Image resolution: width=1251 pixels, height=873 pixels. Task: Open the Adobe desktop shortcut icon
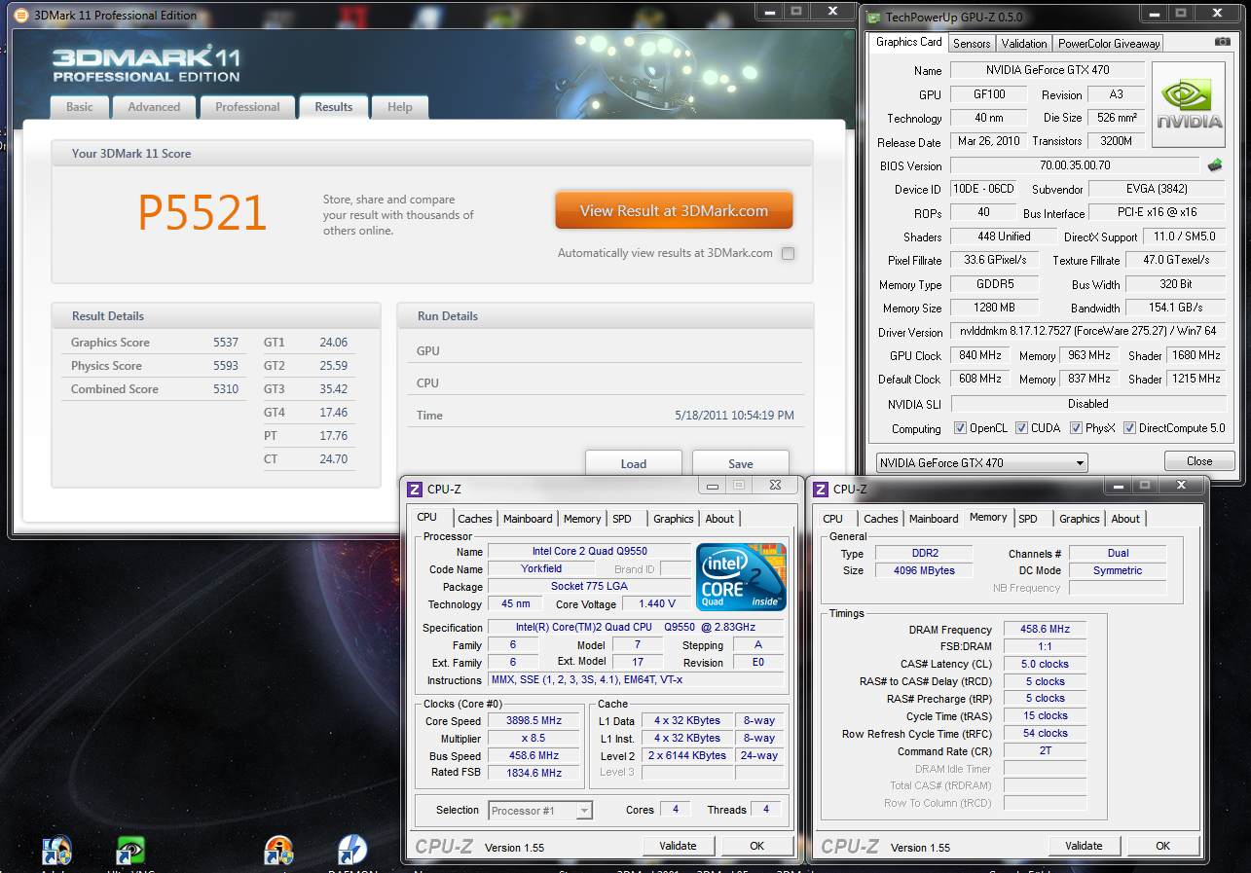click(56, 852)
